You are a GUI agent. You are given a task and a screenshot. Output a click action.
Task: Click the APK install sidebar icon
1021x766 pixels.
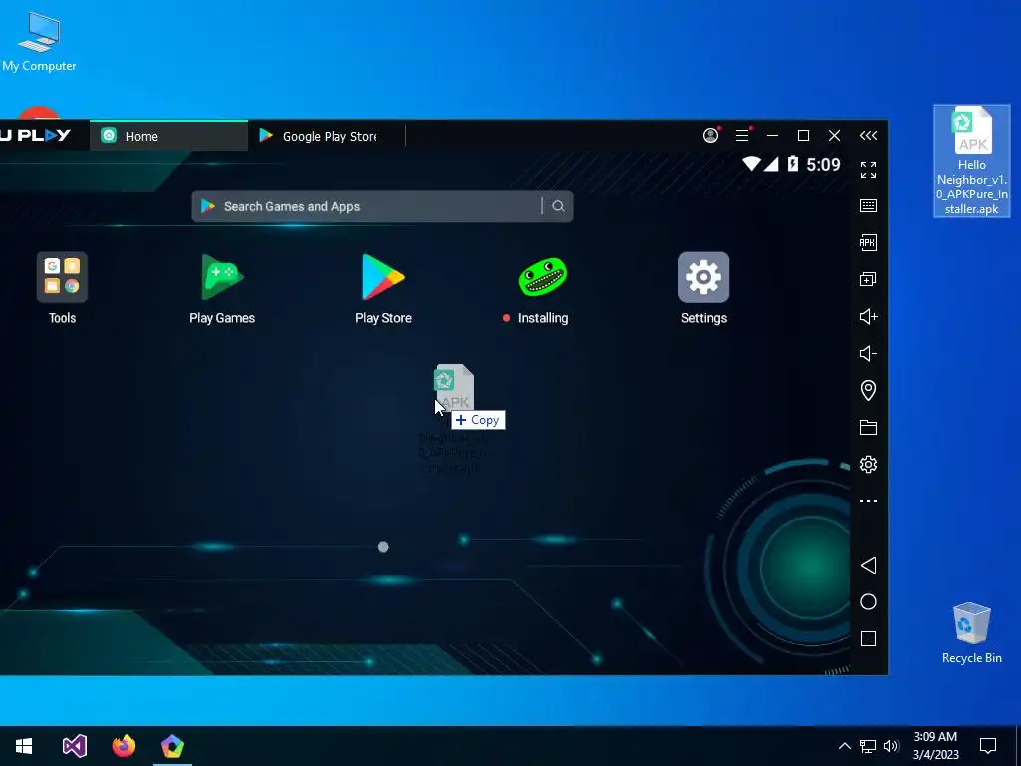868,243
